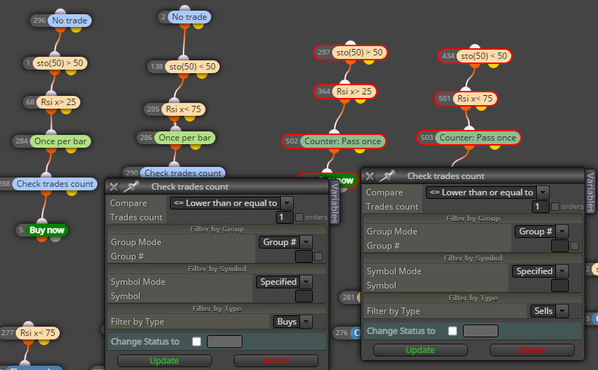
Task: Select node 286 Once per bar
Action: click(176, 138)
